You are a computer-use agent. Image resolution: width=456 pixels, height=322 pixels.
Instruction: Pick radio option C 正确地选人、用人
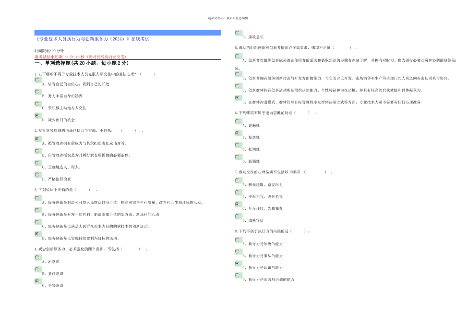click(x=37, y=163)
